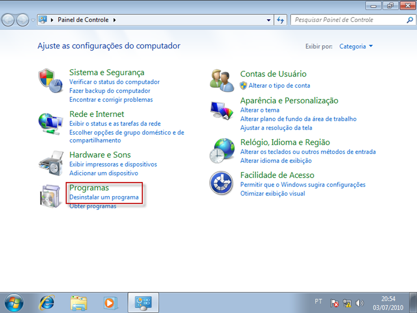The height and width of the screenshot is (313, 417).
Task: Expand arrow after Painel de Controle breadcrumb
Action: point(114,20)
